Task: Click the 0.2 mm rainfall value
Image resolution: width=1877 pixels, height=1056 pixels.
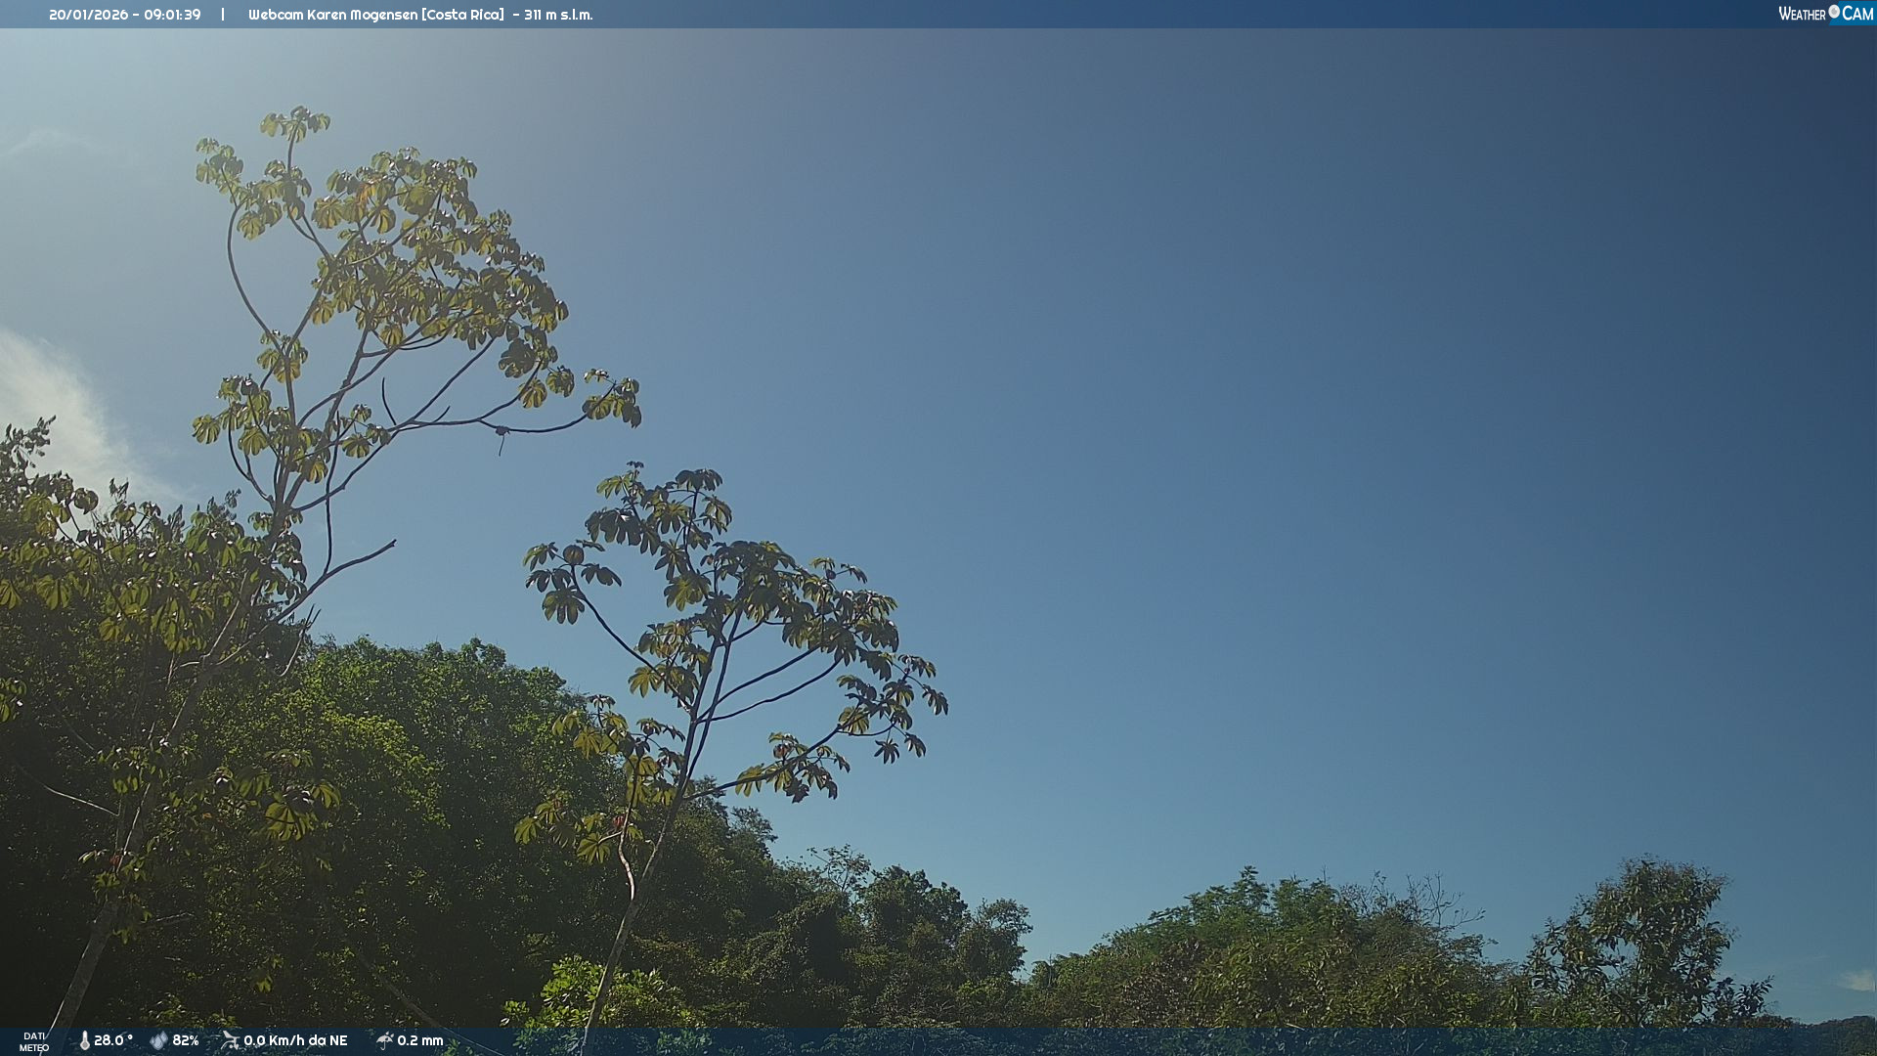Action: 420,1040
